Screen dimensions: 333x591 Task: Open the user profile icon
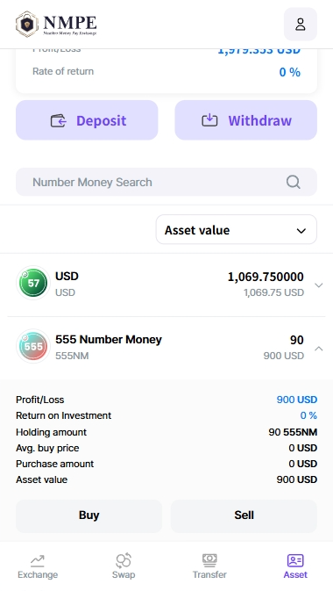[301, 24]
